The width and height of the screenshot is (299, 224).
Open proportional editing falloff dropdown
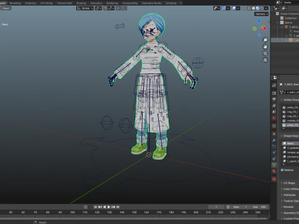click(123, 8)
